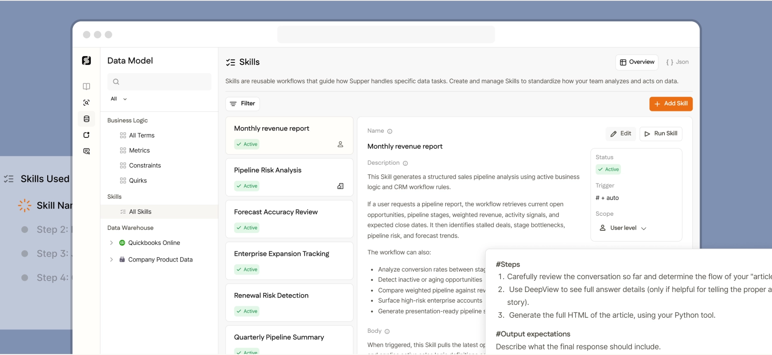The width and height of the screenshot is (772, 355).
Task: Open the Enterprise Expansion Tracking skill card
Action: click(x=289, y=261)
